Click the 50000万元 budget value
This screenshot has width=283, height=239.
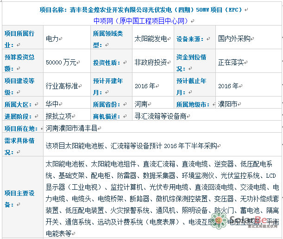pyautogui.click(x=62, y=62)
